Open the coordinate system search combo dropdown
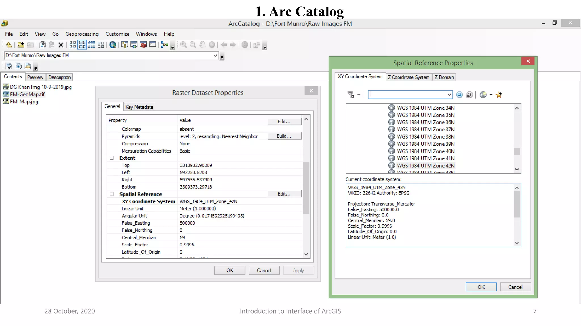 pyautogui.click(x=449, y=95)
